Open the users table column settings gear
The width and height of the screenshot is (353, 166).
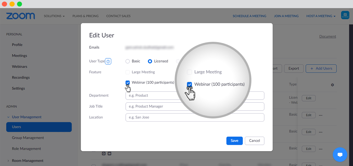(x=332, y=85)
